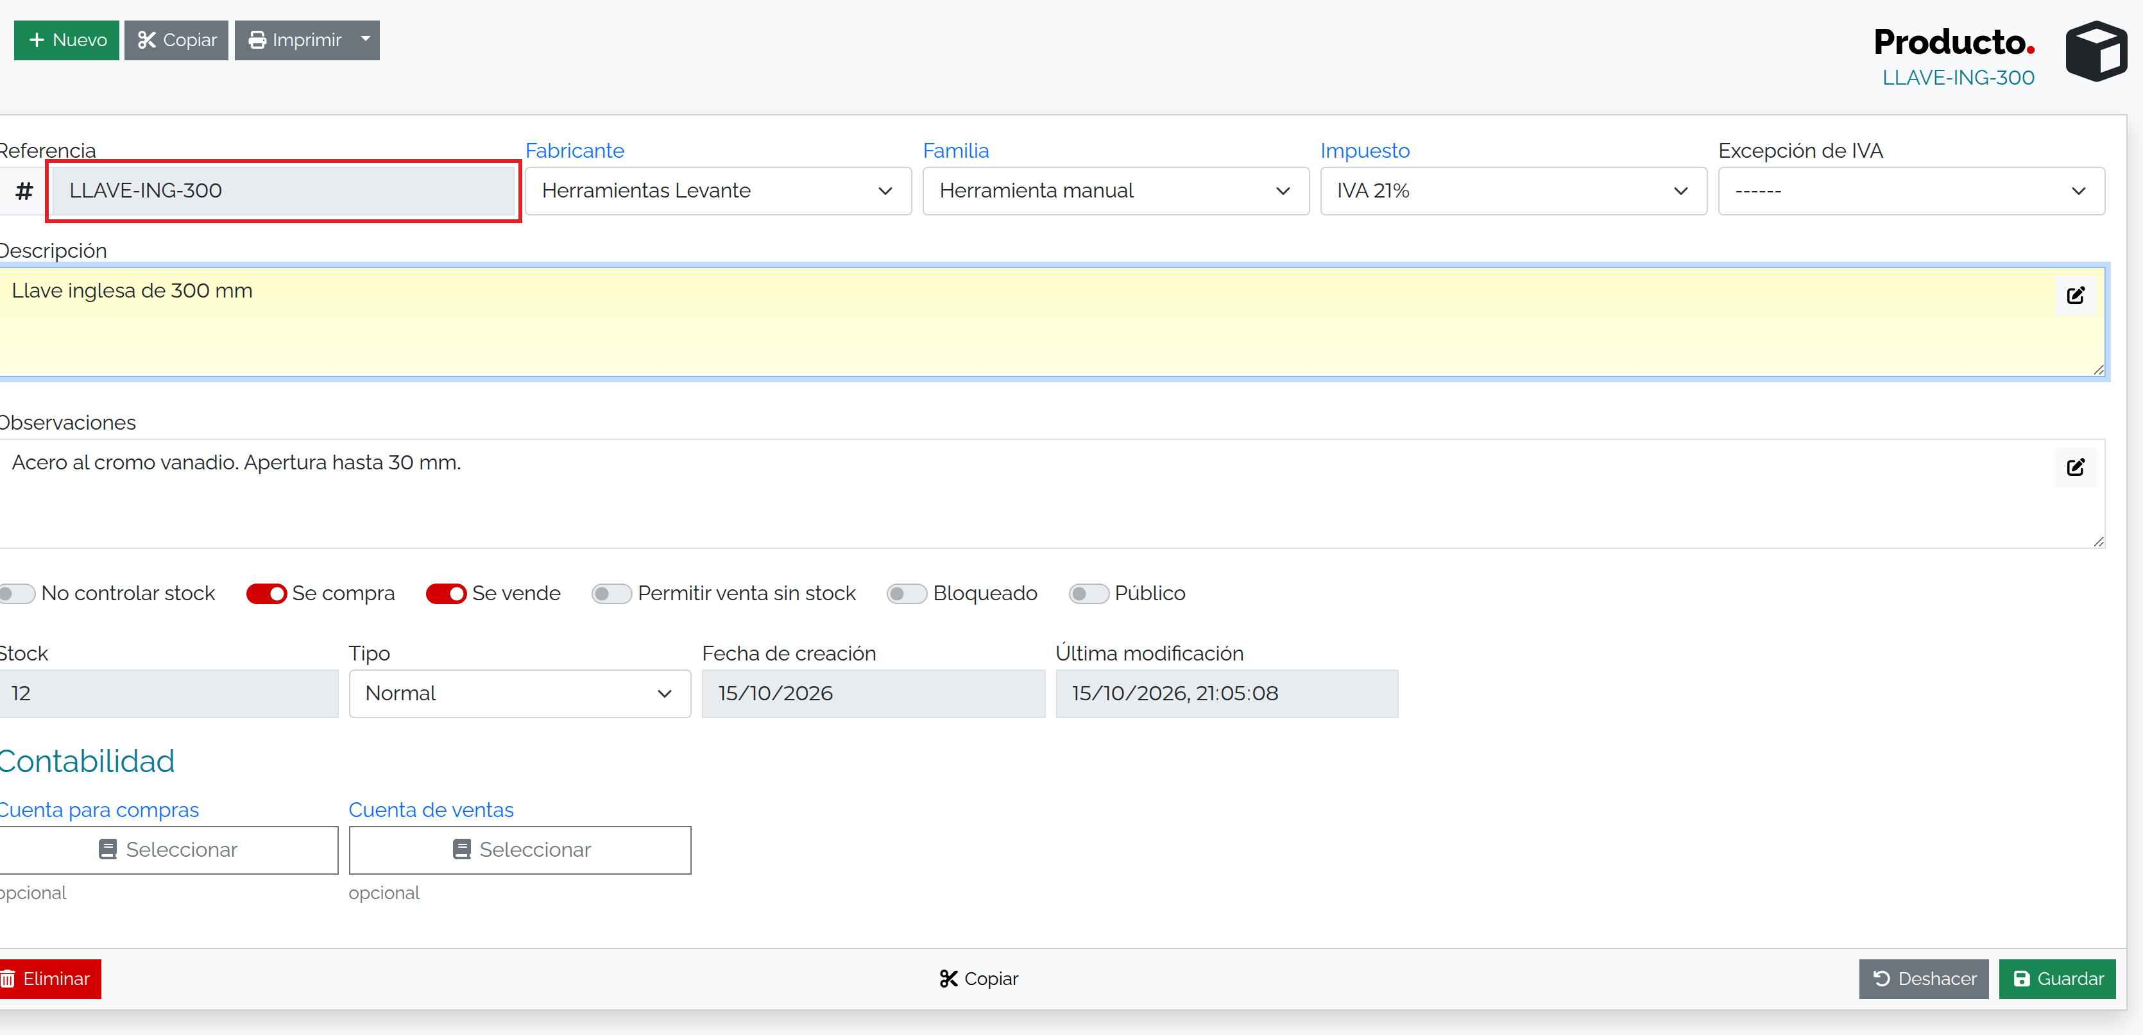Click the edit icon in Descripción box
Viewport: 2143px width, 1035px height.
coord(2076,295)
